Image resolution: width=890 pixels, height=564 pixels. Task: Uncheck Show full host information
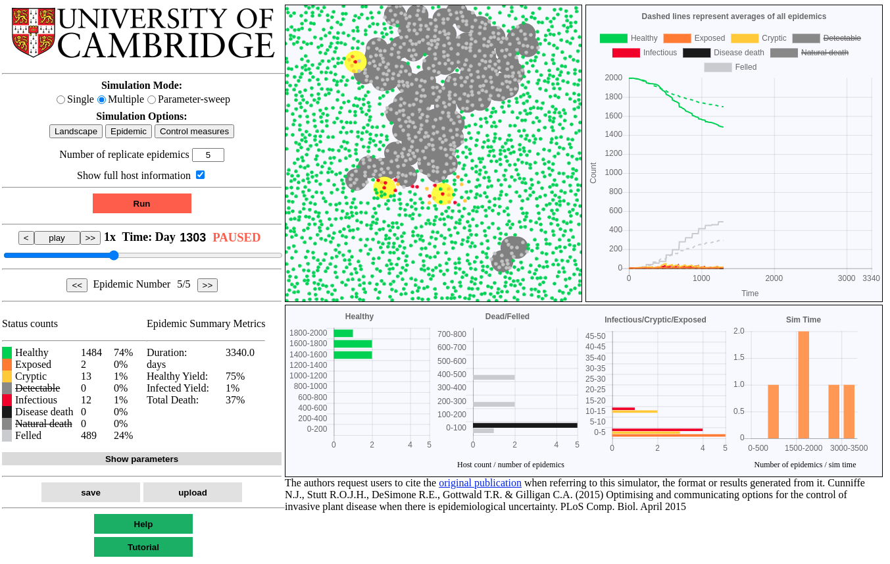click(x=201, y=175)
